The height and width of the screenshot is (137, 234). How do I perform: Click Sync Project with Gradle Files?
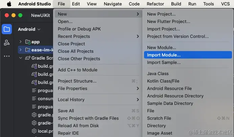coord(88,118)
